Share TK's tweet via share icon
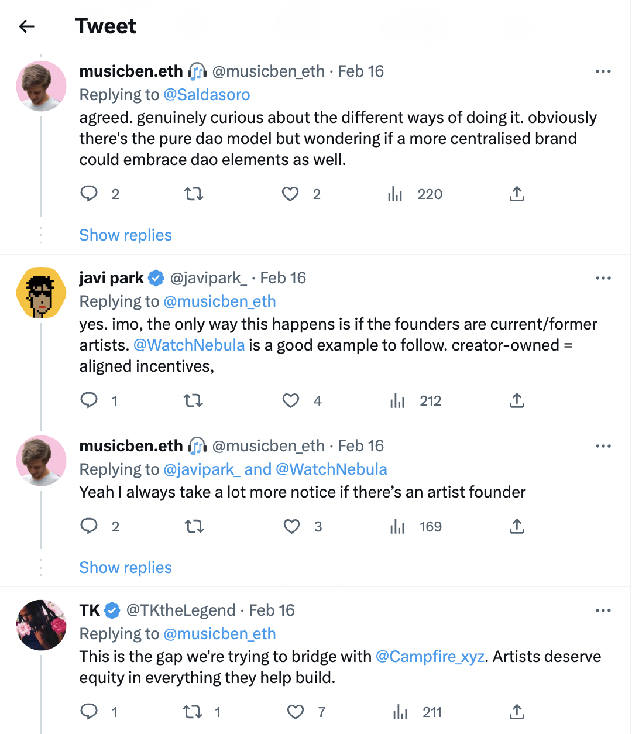The height and width of the screenshot is (734, 632). tap(517, 712)
